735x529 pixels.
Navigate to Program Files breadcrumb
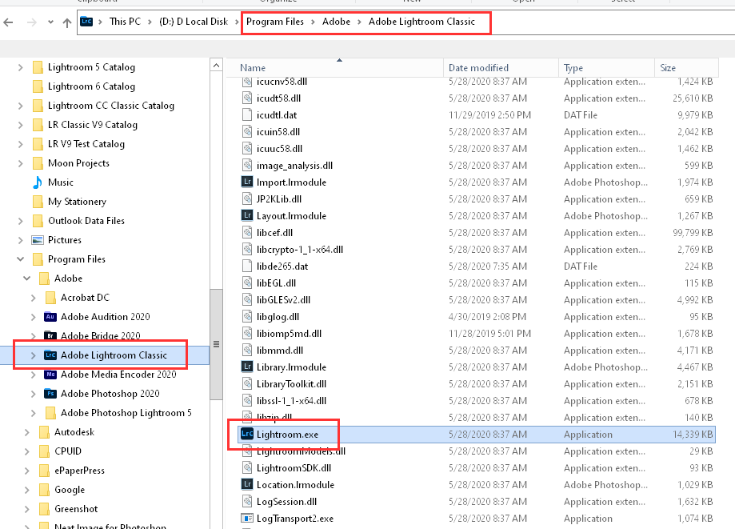274,22
